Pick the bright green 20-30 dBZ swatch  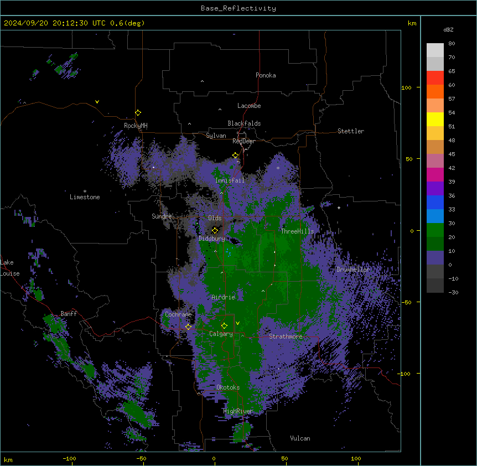click(435, 230)
